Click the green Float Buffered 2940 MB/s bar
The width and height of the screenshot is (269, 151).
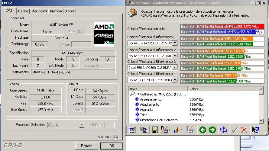point(222,44)
